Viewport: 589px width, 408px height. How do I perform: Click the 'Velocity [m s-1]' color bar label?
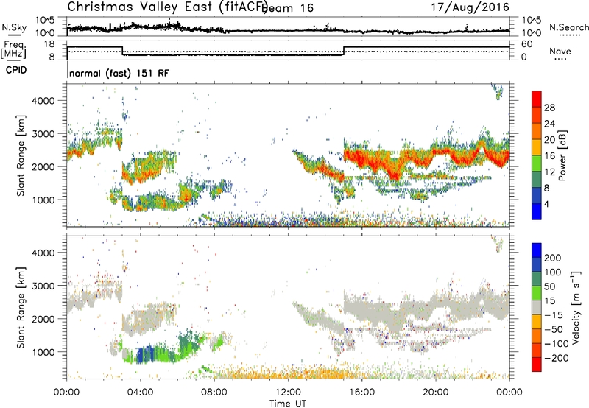point(575,307)
